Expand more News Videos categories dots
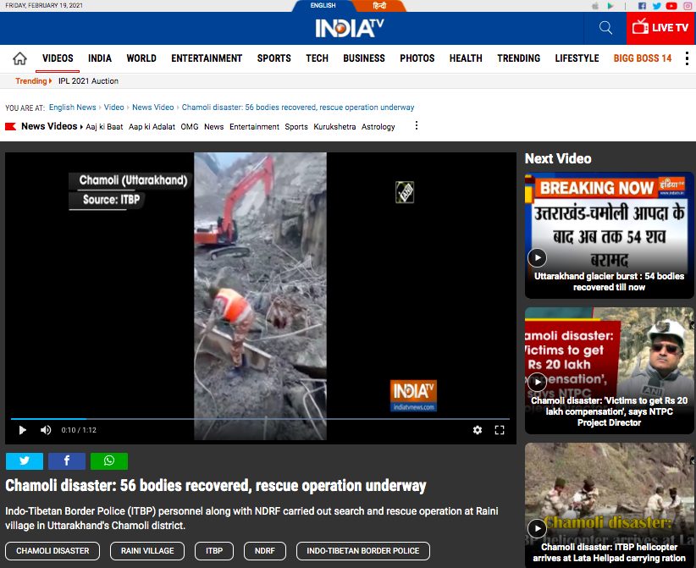 click(417, 126)
